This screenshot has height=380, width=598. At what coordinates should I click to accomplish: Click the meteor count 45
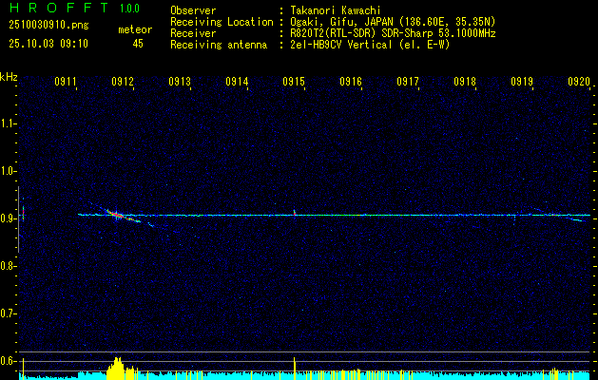138,44
